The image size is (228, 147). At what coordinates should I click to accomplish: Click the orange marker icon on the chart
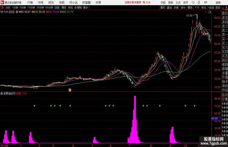(70, 90)
